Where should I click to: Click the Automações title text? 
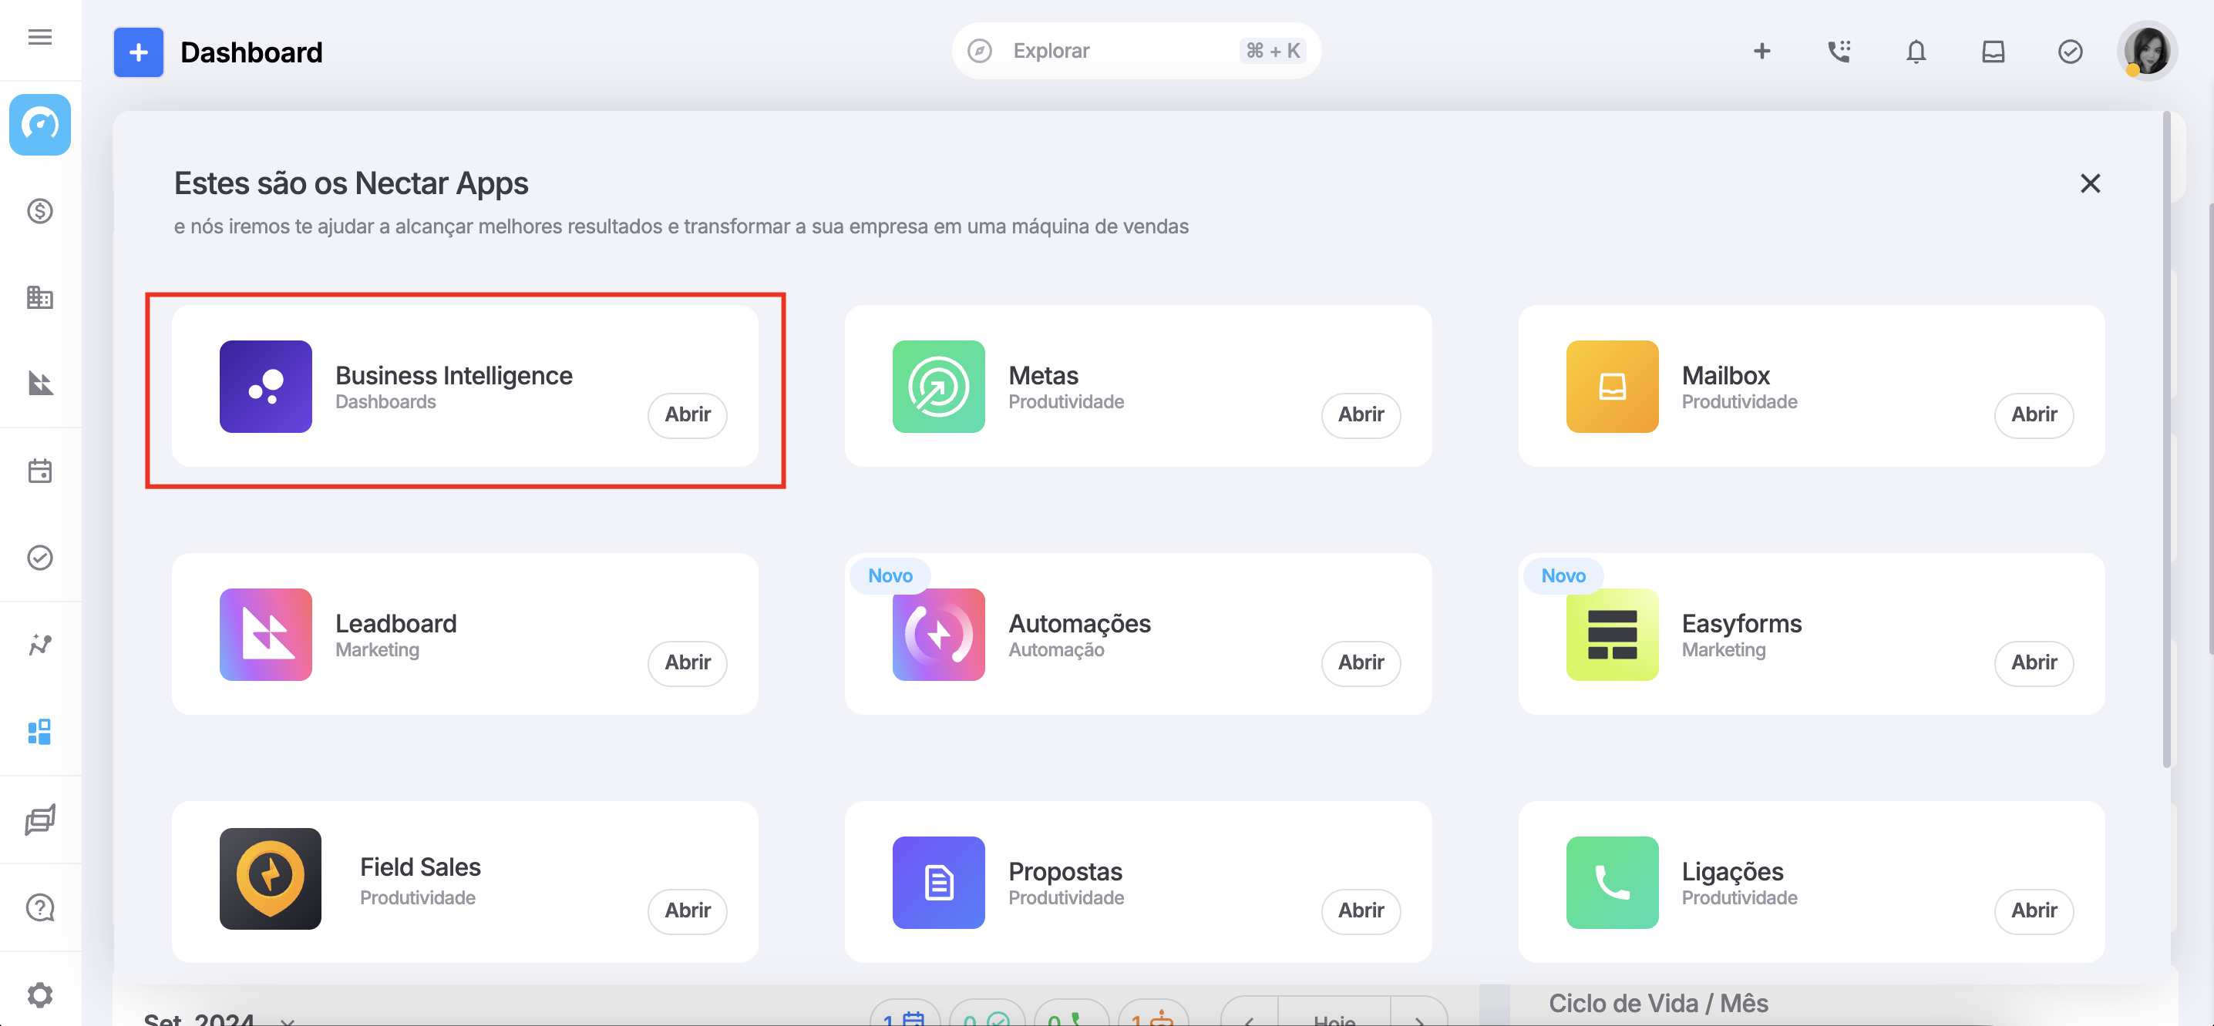click(1079, 624)
